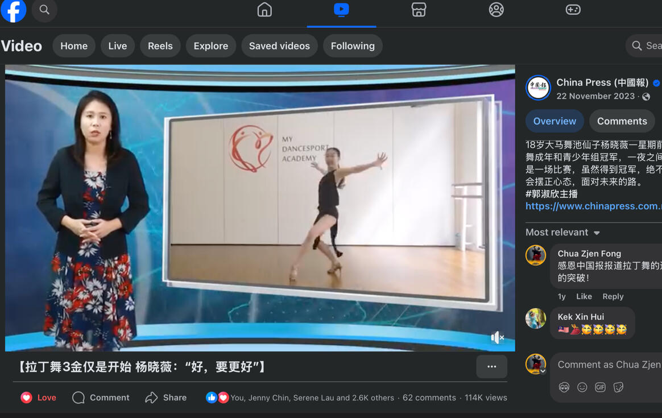Select the Home feed icon in top navigation
This screenshot has width=662, height=418.
tap(264, 10)
